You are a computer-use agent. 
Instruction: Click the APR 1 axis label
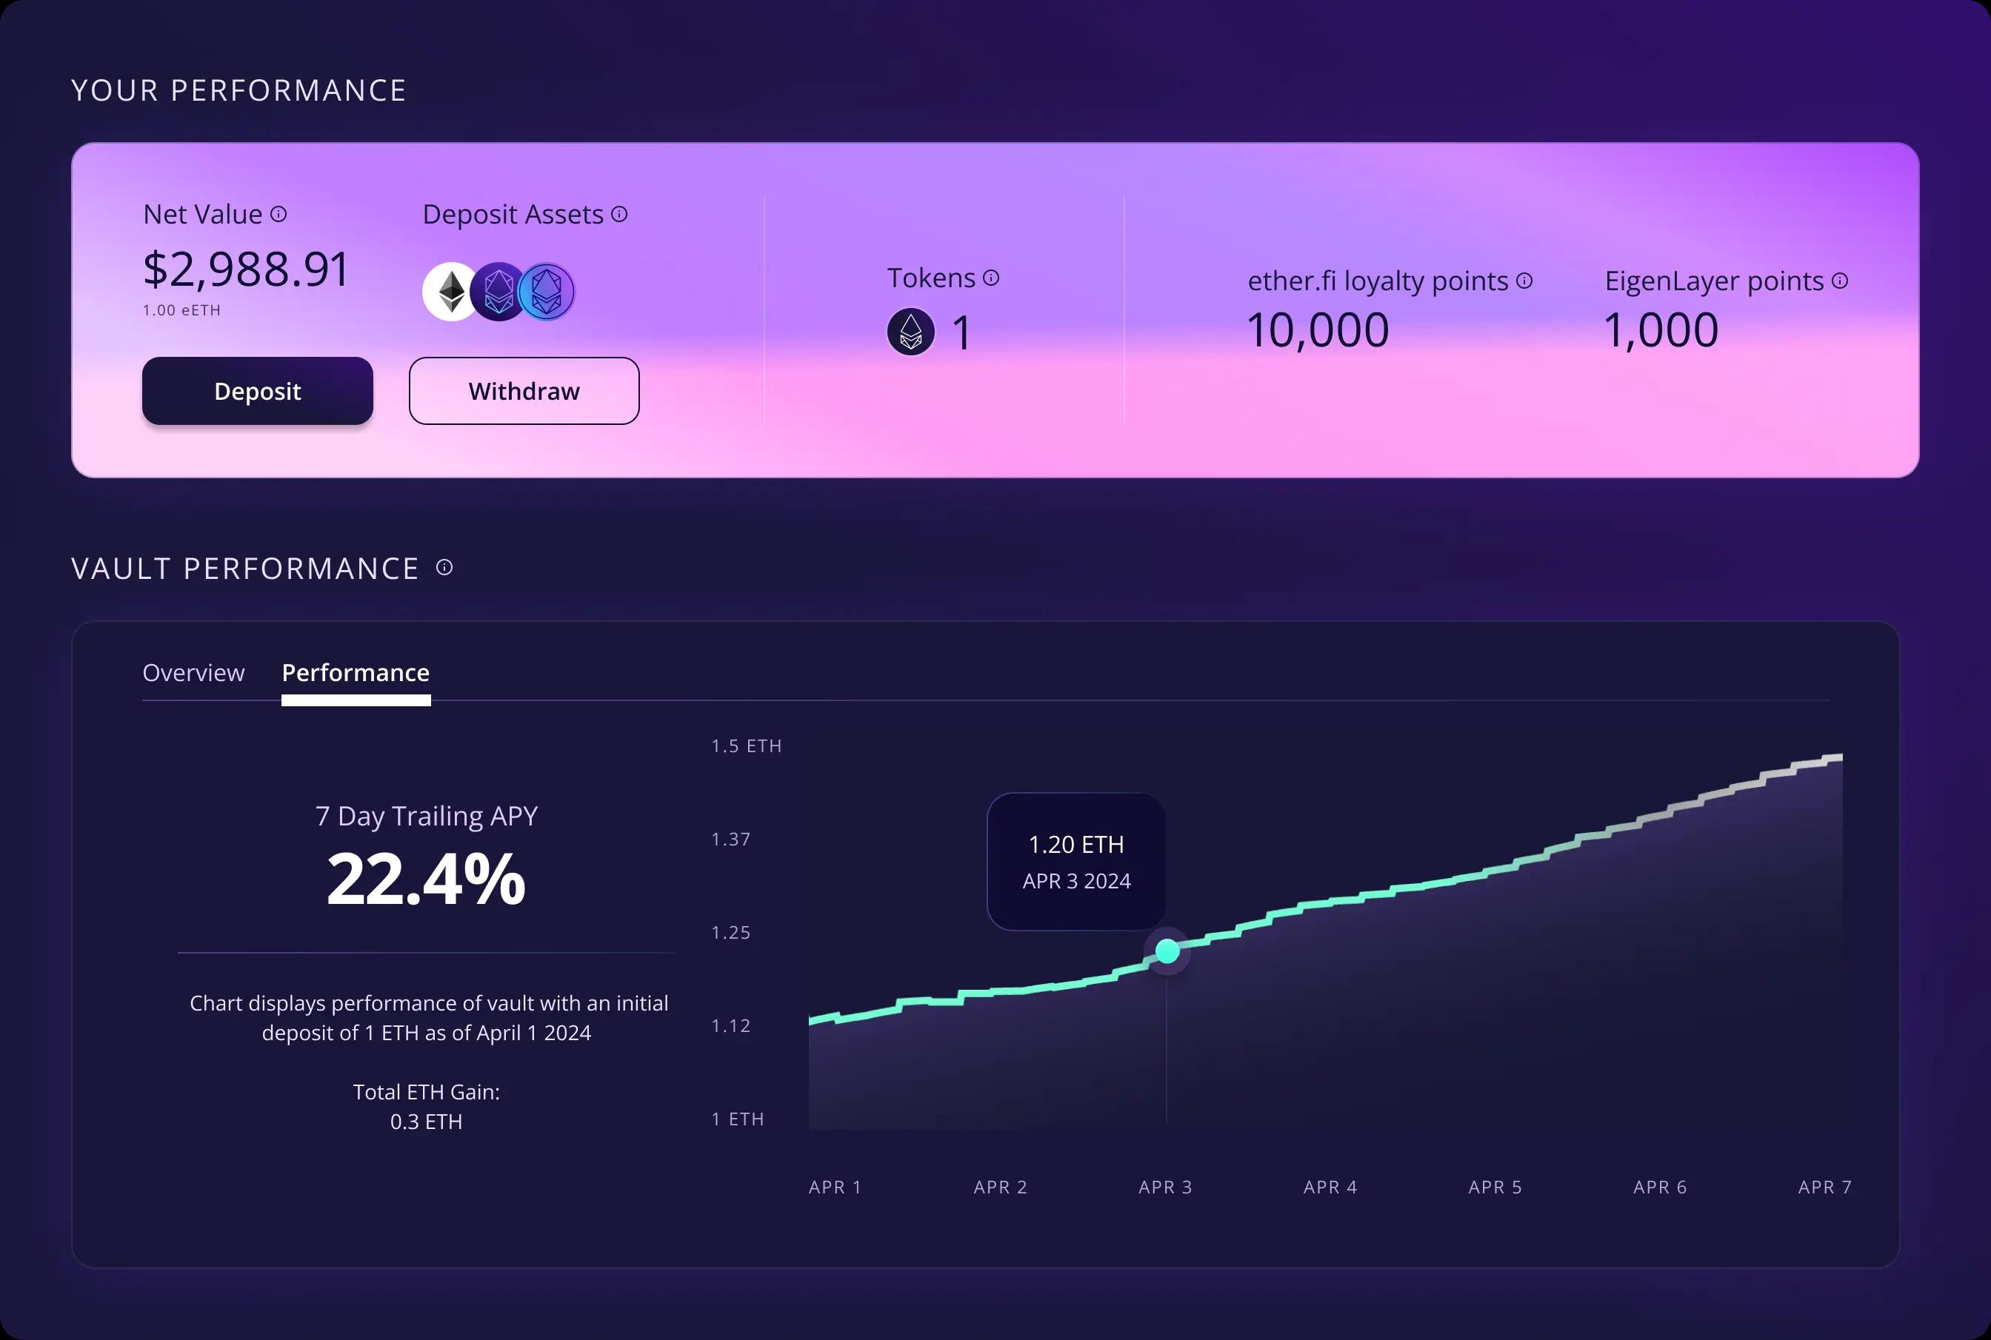tap(836, 1186)
